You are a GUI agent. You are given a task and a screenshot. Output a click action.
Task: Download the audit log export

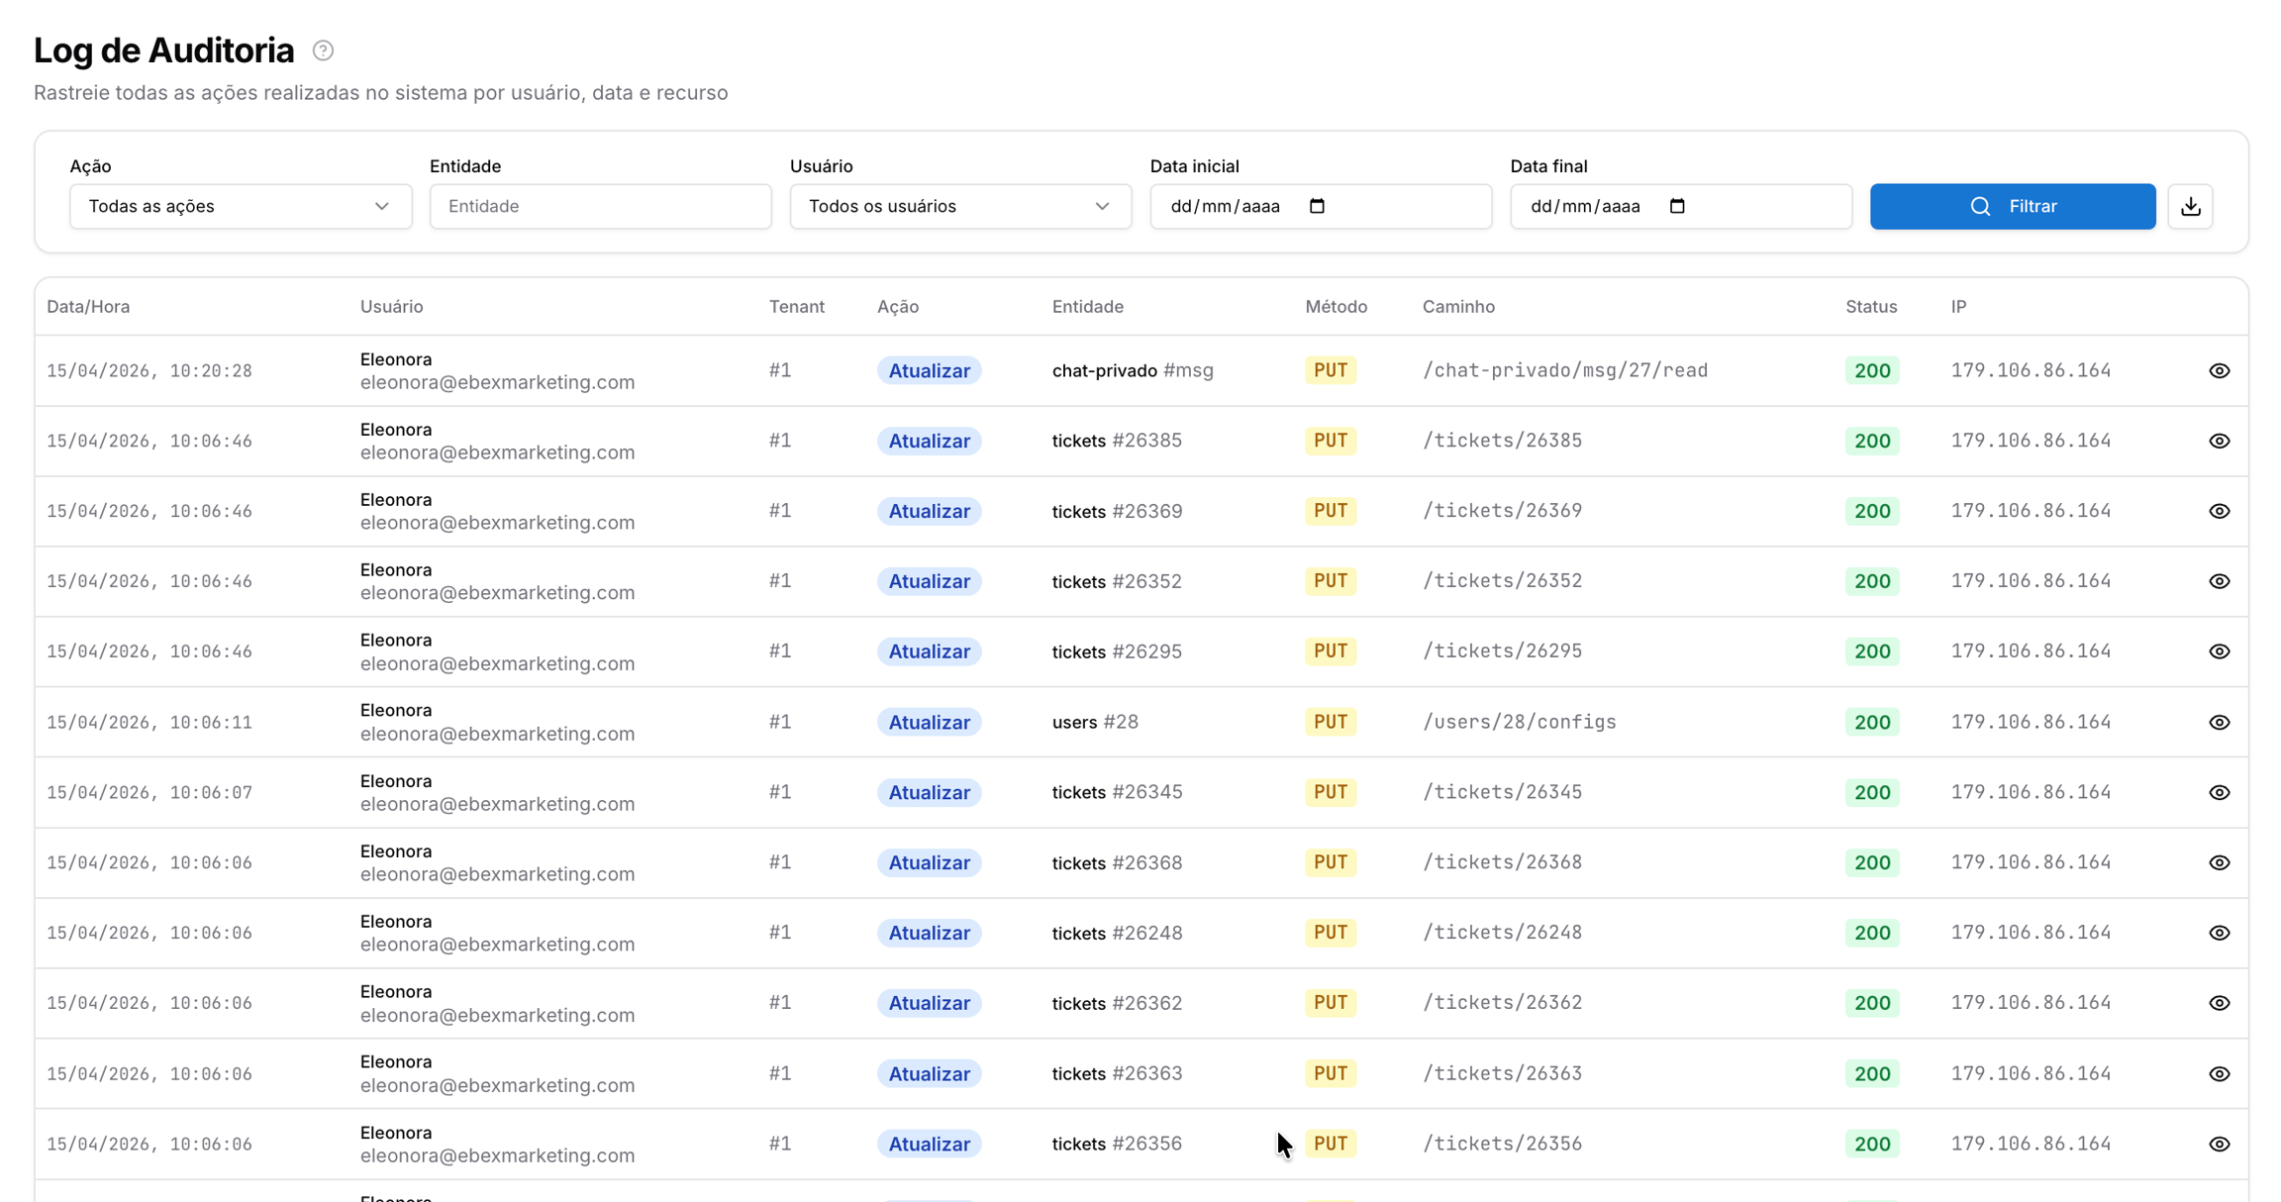point(2190,206)
